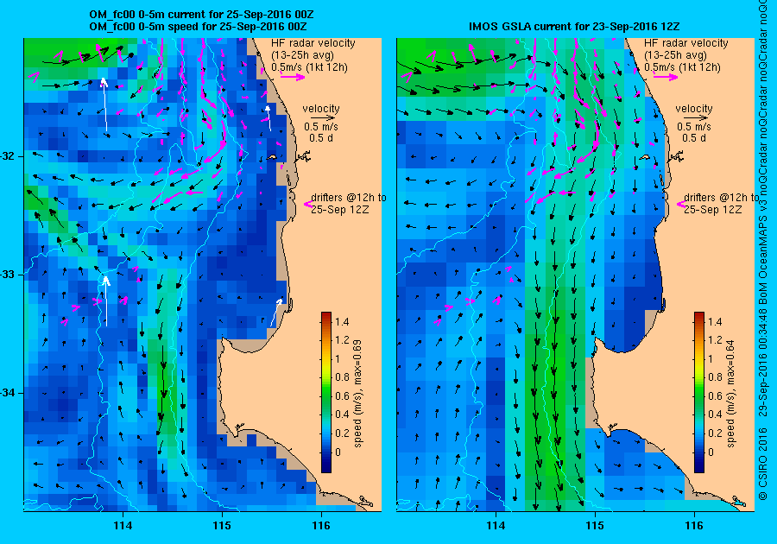Click the magenta HF radar legend arrow in left map

coord(293,76)
